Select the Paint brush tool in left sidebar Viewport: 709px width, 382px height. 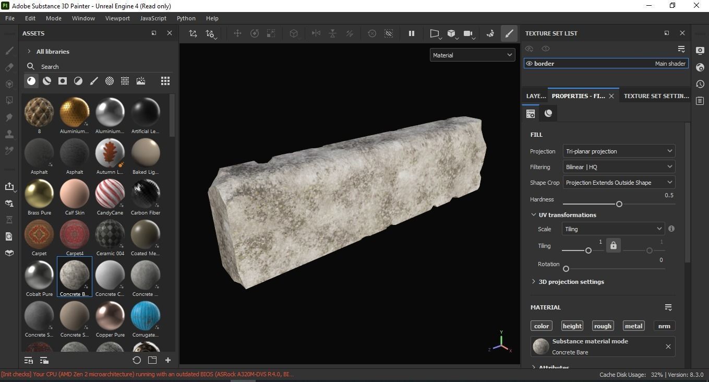tap(9, 51)
